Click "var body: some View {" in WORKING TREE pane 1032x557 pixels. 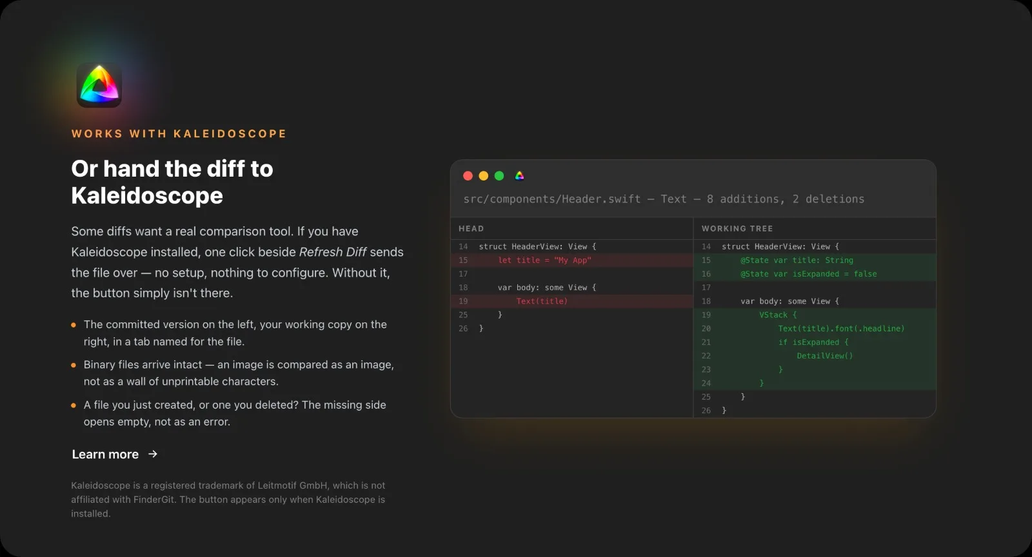[790, 301]
